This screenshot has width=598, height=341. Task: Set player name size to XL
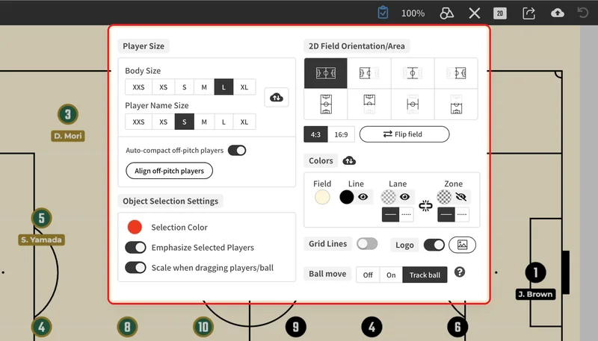tap(244, 122)
